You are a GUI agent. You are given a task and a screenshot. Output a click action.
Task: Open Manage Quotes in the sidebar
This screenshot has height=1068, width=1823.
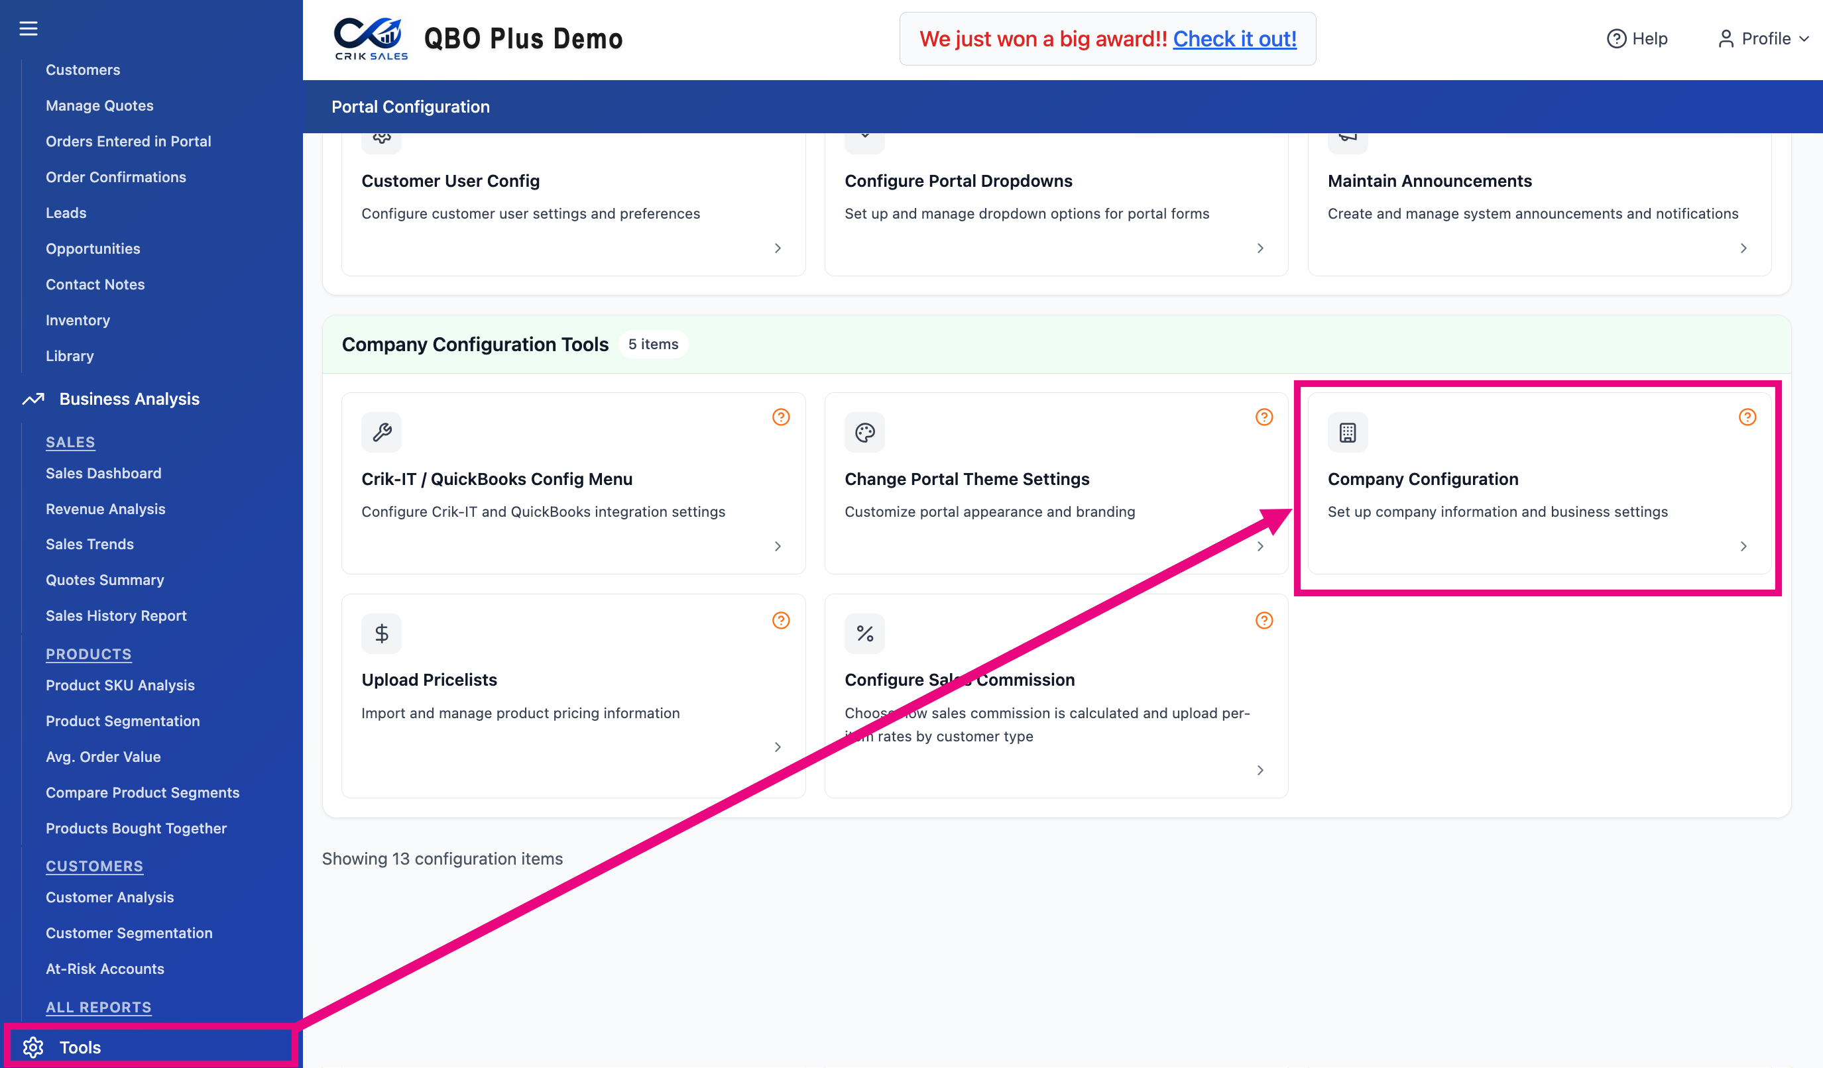[100, 105]
